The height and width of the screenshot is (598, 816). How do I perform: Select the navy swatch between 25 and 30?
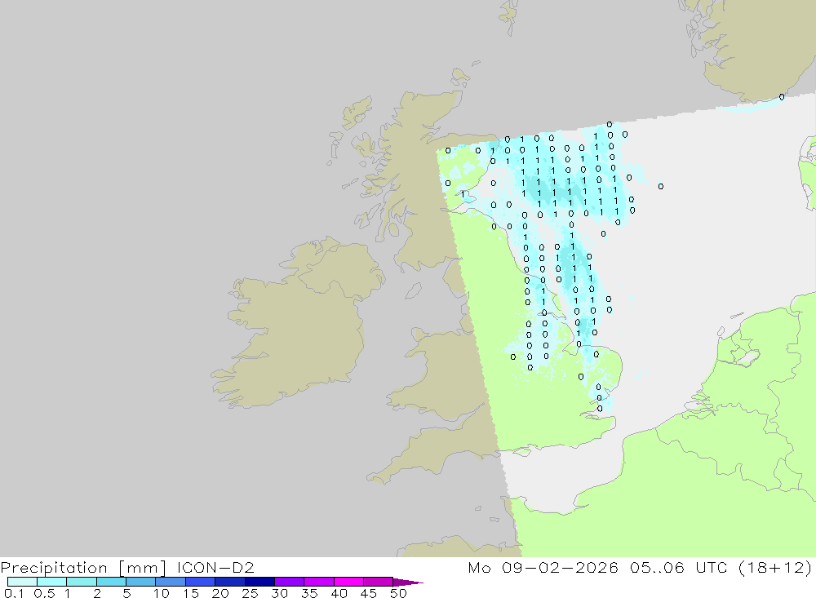[x=259, y=582]
